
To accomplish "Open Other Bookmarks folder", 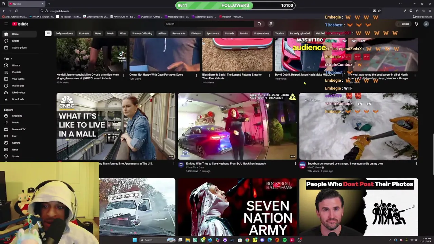I will click(x=422, y=17).
